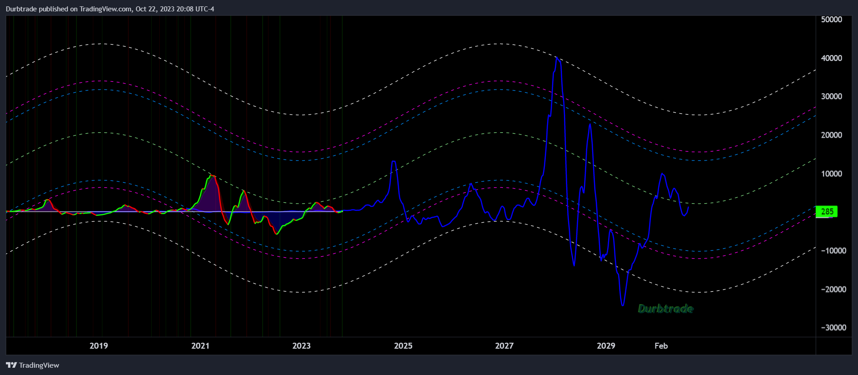The height and width of the screenshot is (375, 858).
Task: Click the 2029 time axis label
Action: point(606,346)
